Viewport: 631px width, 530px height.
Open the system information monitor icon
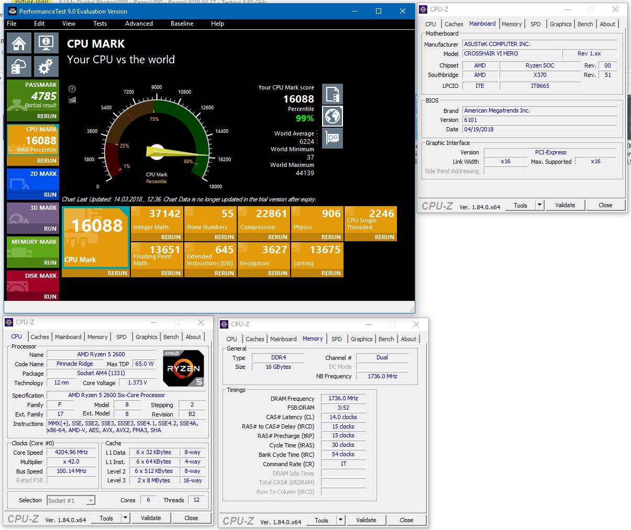point(46,43)
